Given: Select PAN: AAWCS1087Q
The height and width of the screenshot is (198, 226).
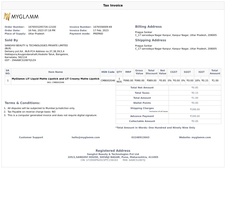Looking at the screenshot, I should (134, 160).
